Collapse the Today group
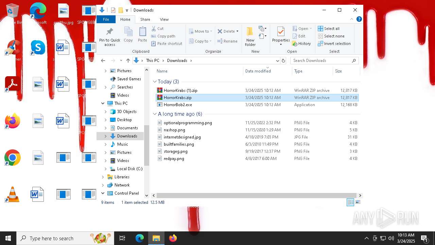The image size is (435, 245). tap(155, 82)
